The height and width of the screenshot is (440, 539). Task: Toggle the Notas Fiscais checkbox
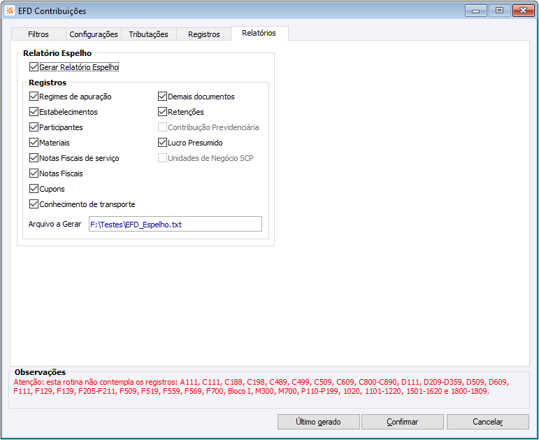[34, 173]
